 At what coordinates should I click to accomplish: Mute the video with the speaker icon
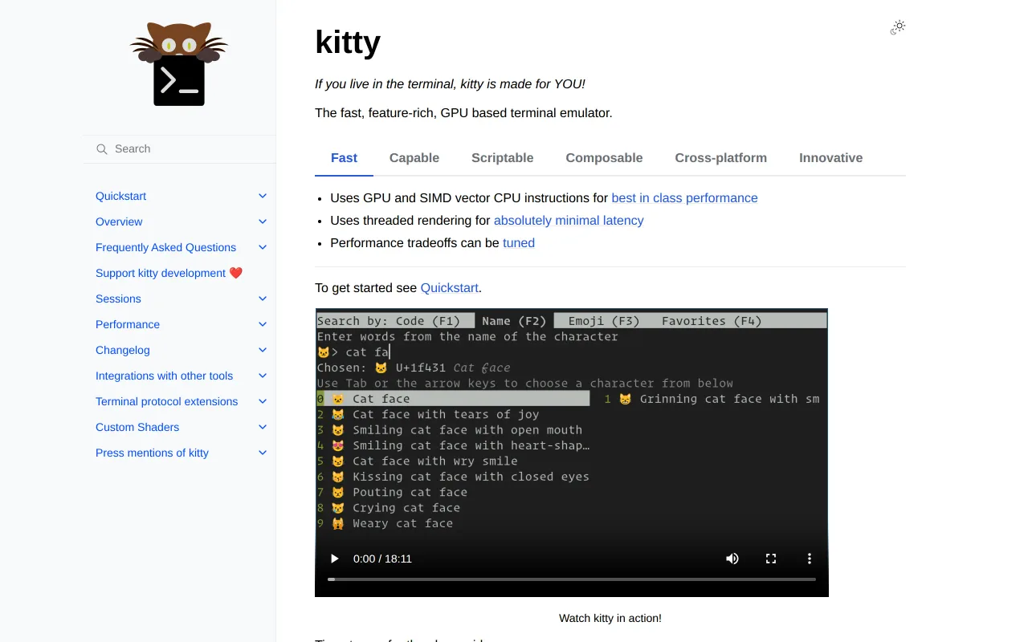(x=732, y=559)
